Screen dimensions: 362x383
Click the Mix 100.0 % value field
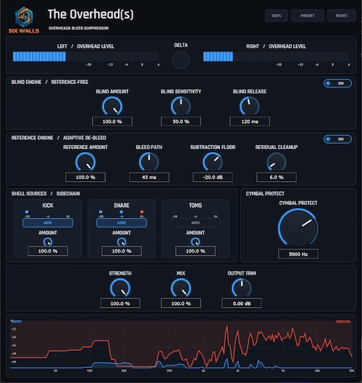pyautogui.click(x=181, y=303)
